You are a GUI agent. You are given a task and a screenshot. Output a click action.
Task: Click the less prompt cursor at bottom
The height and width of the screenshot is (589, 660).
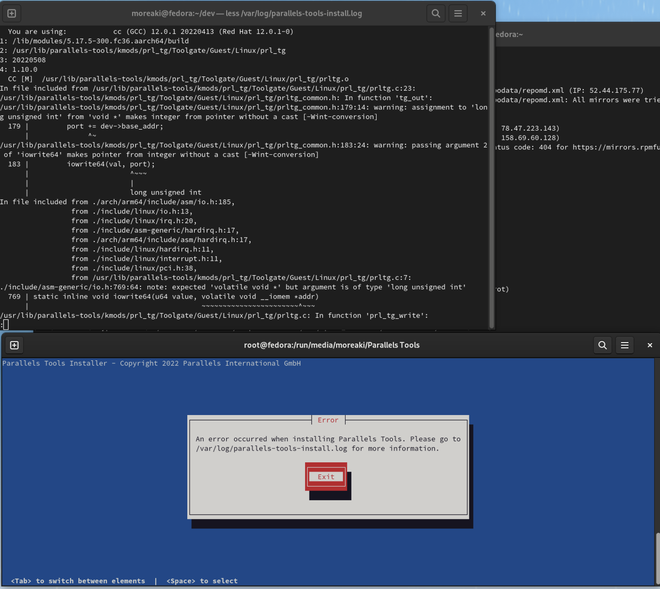click(x=5, y=324)
